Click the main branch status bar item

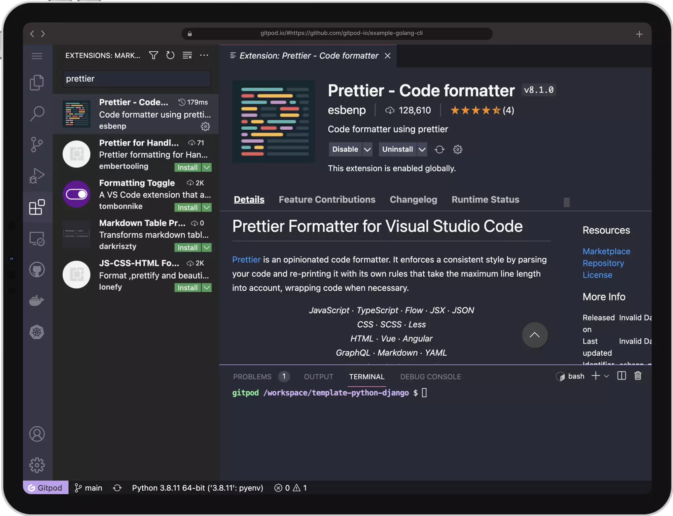tap(88, 488)
